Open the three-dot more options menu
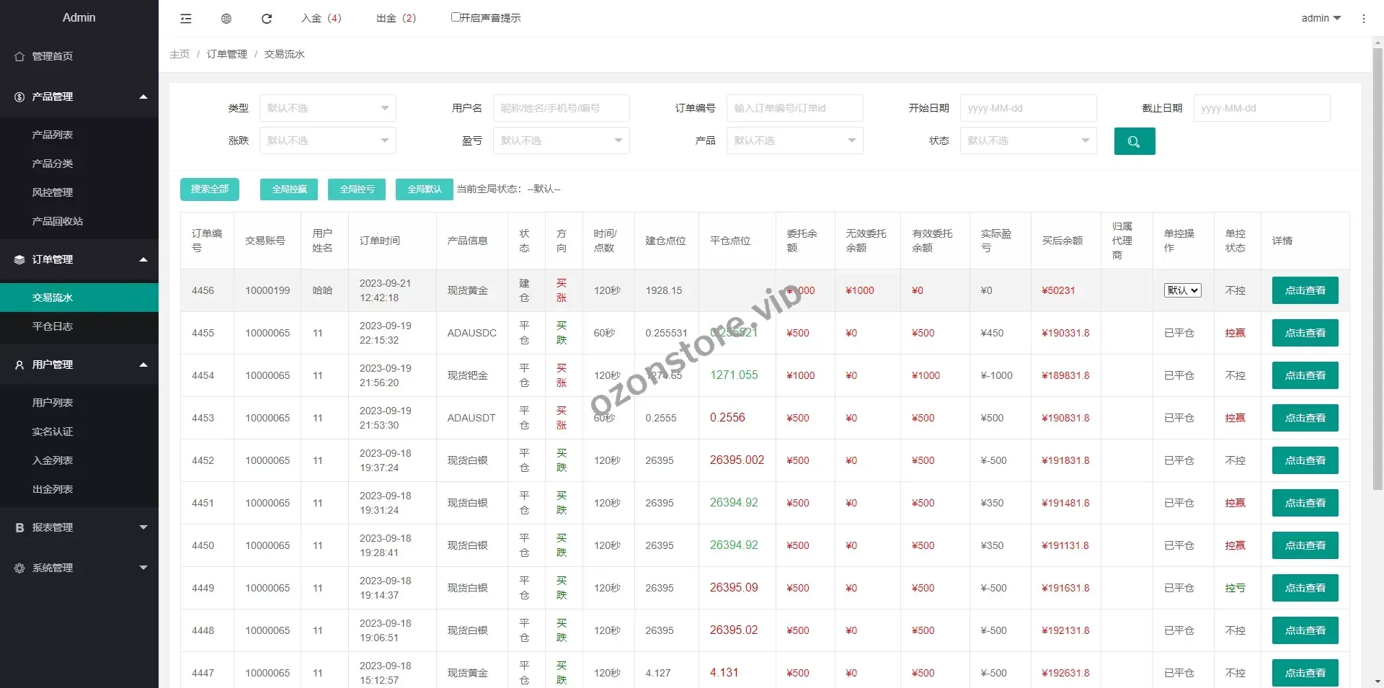The width and height of the screenshot is (1384, 688). [1363, 19]
